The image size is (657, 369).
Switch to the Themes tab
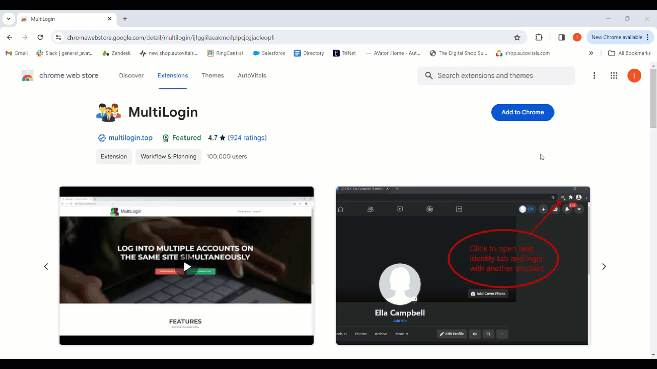pyautogui.click(x=212, y=75)
